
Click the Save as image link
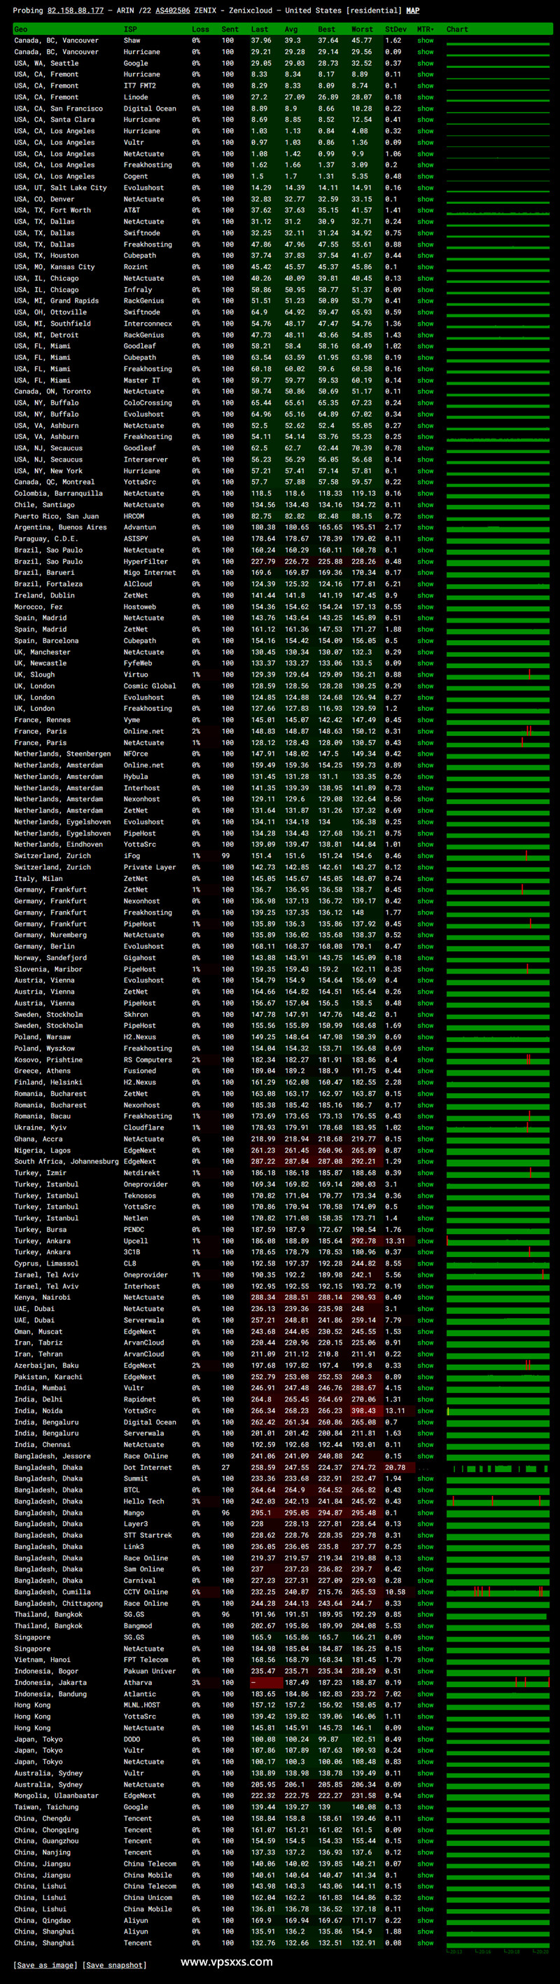coord(46,1965)
